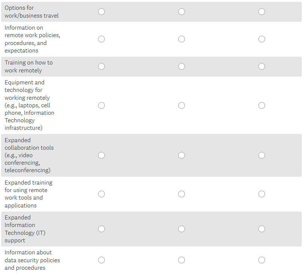Select first radio for remote work policies information
Viewport: 307px width, 275px height.
101,39
